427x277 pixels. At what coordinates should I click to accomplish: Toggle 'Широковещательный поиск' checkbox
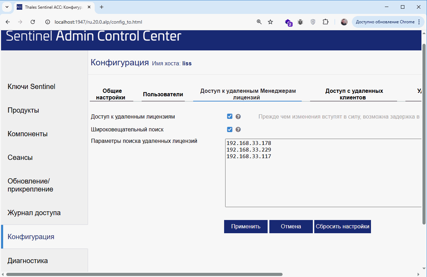click(x=230, y=130)
